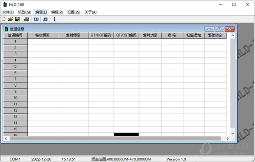Click the table's vertical scrollbar down arrow
This screenshot has height=162, width=255.
click(232, 134)
